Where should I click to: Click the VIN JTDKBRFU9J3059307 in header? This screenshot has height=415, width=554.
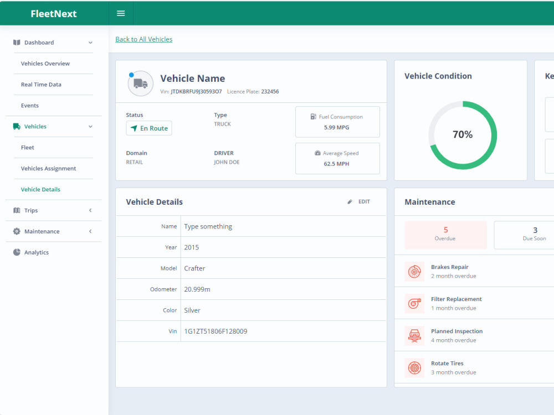point(197,91)
